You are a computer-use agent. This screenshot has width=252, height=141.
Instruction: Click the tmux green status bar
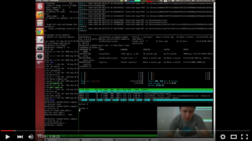click(x=101, y=136)
